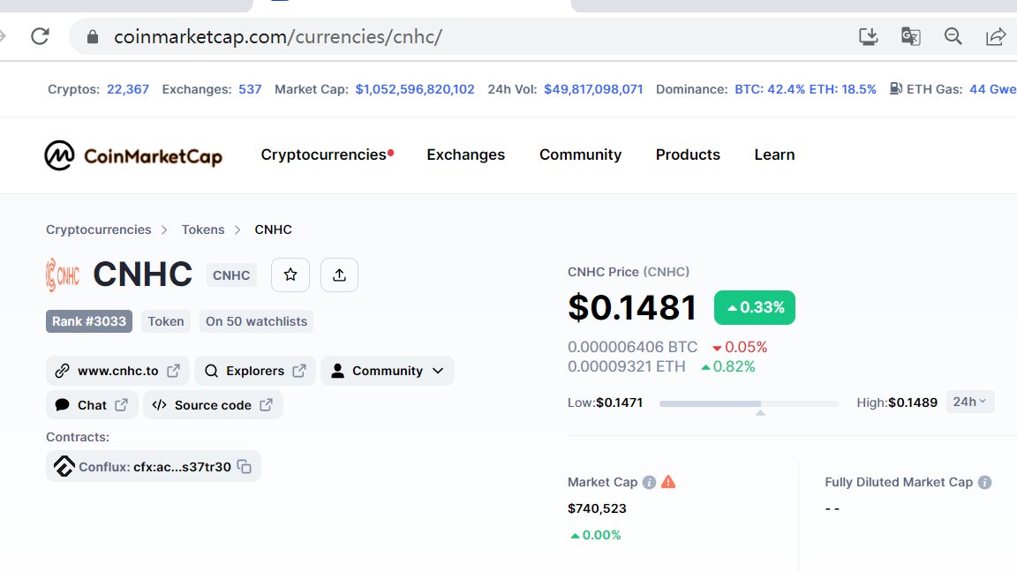Click the price range triangle marker
The image size is (1017, 572).
[760, 413]
